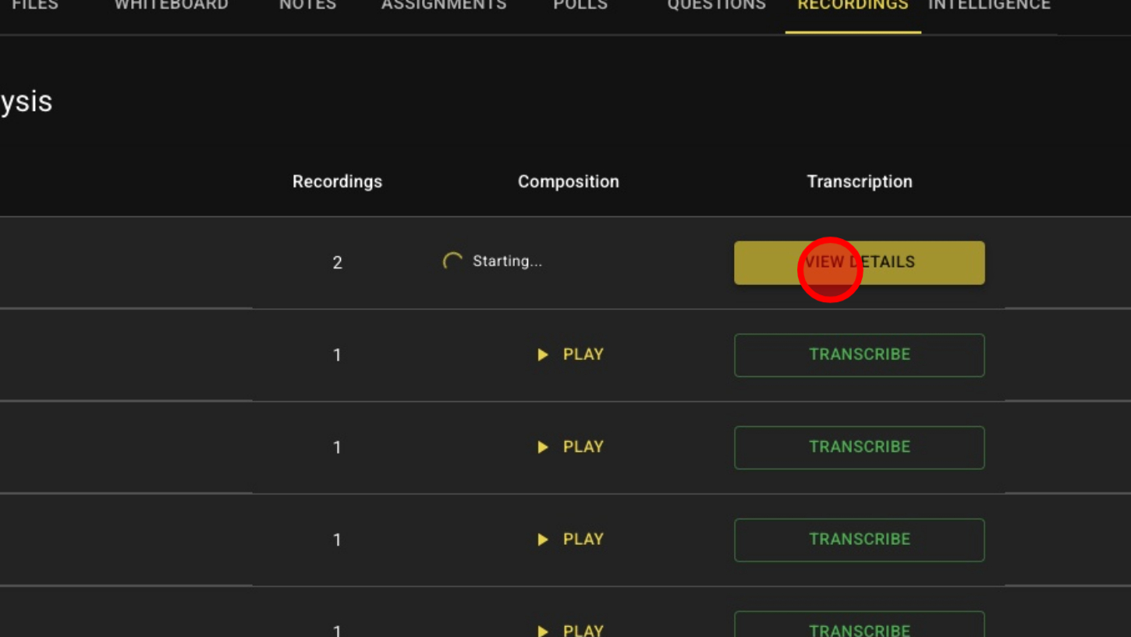Click the play icon in the bottom row
The height and width of the screenshot is (637, 1131).
pos(543,630)
